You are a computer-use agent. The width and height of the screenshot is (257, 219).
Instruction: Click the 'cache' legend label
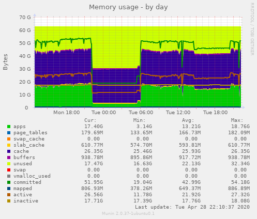(21, 151)
